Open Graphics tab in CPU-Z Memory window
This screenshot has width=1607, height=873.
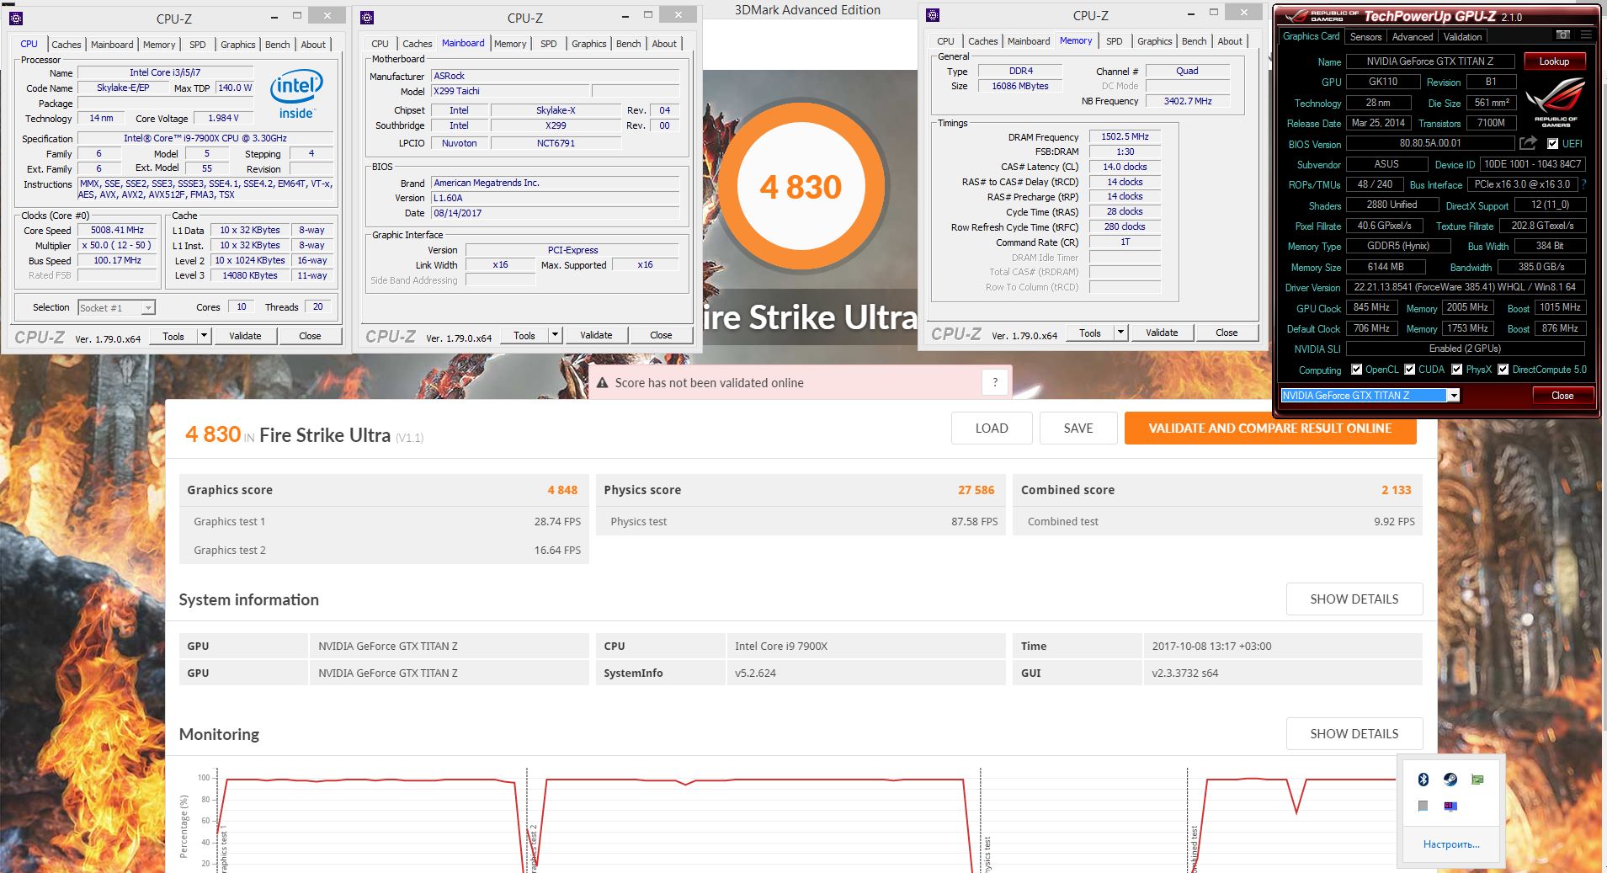[x=1154, y=41]
